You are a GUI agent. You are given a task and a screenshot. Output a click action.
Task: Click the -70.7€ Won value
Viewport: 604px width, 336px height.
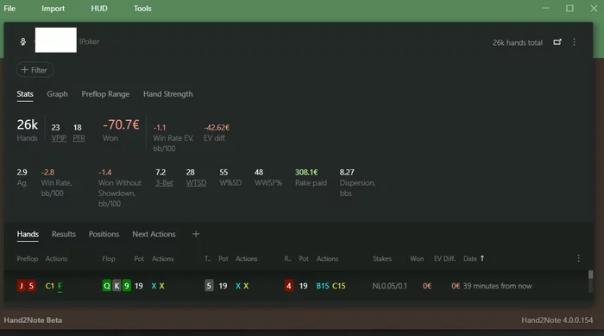[x=121, y=124]
